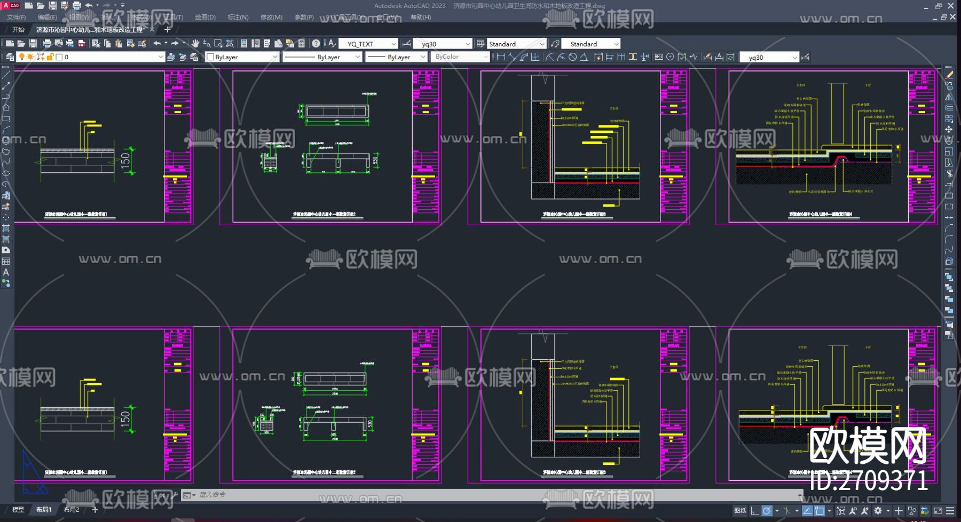The height and width of the screenshot is (522, 961).
Task: Click the Linear dimension tool icon
Action: pyautogui.click(x=501, y=57)
